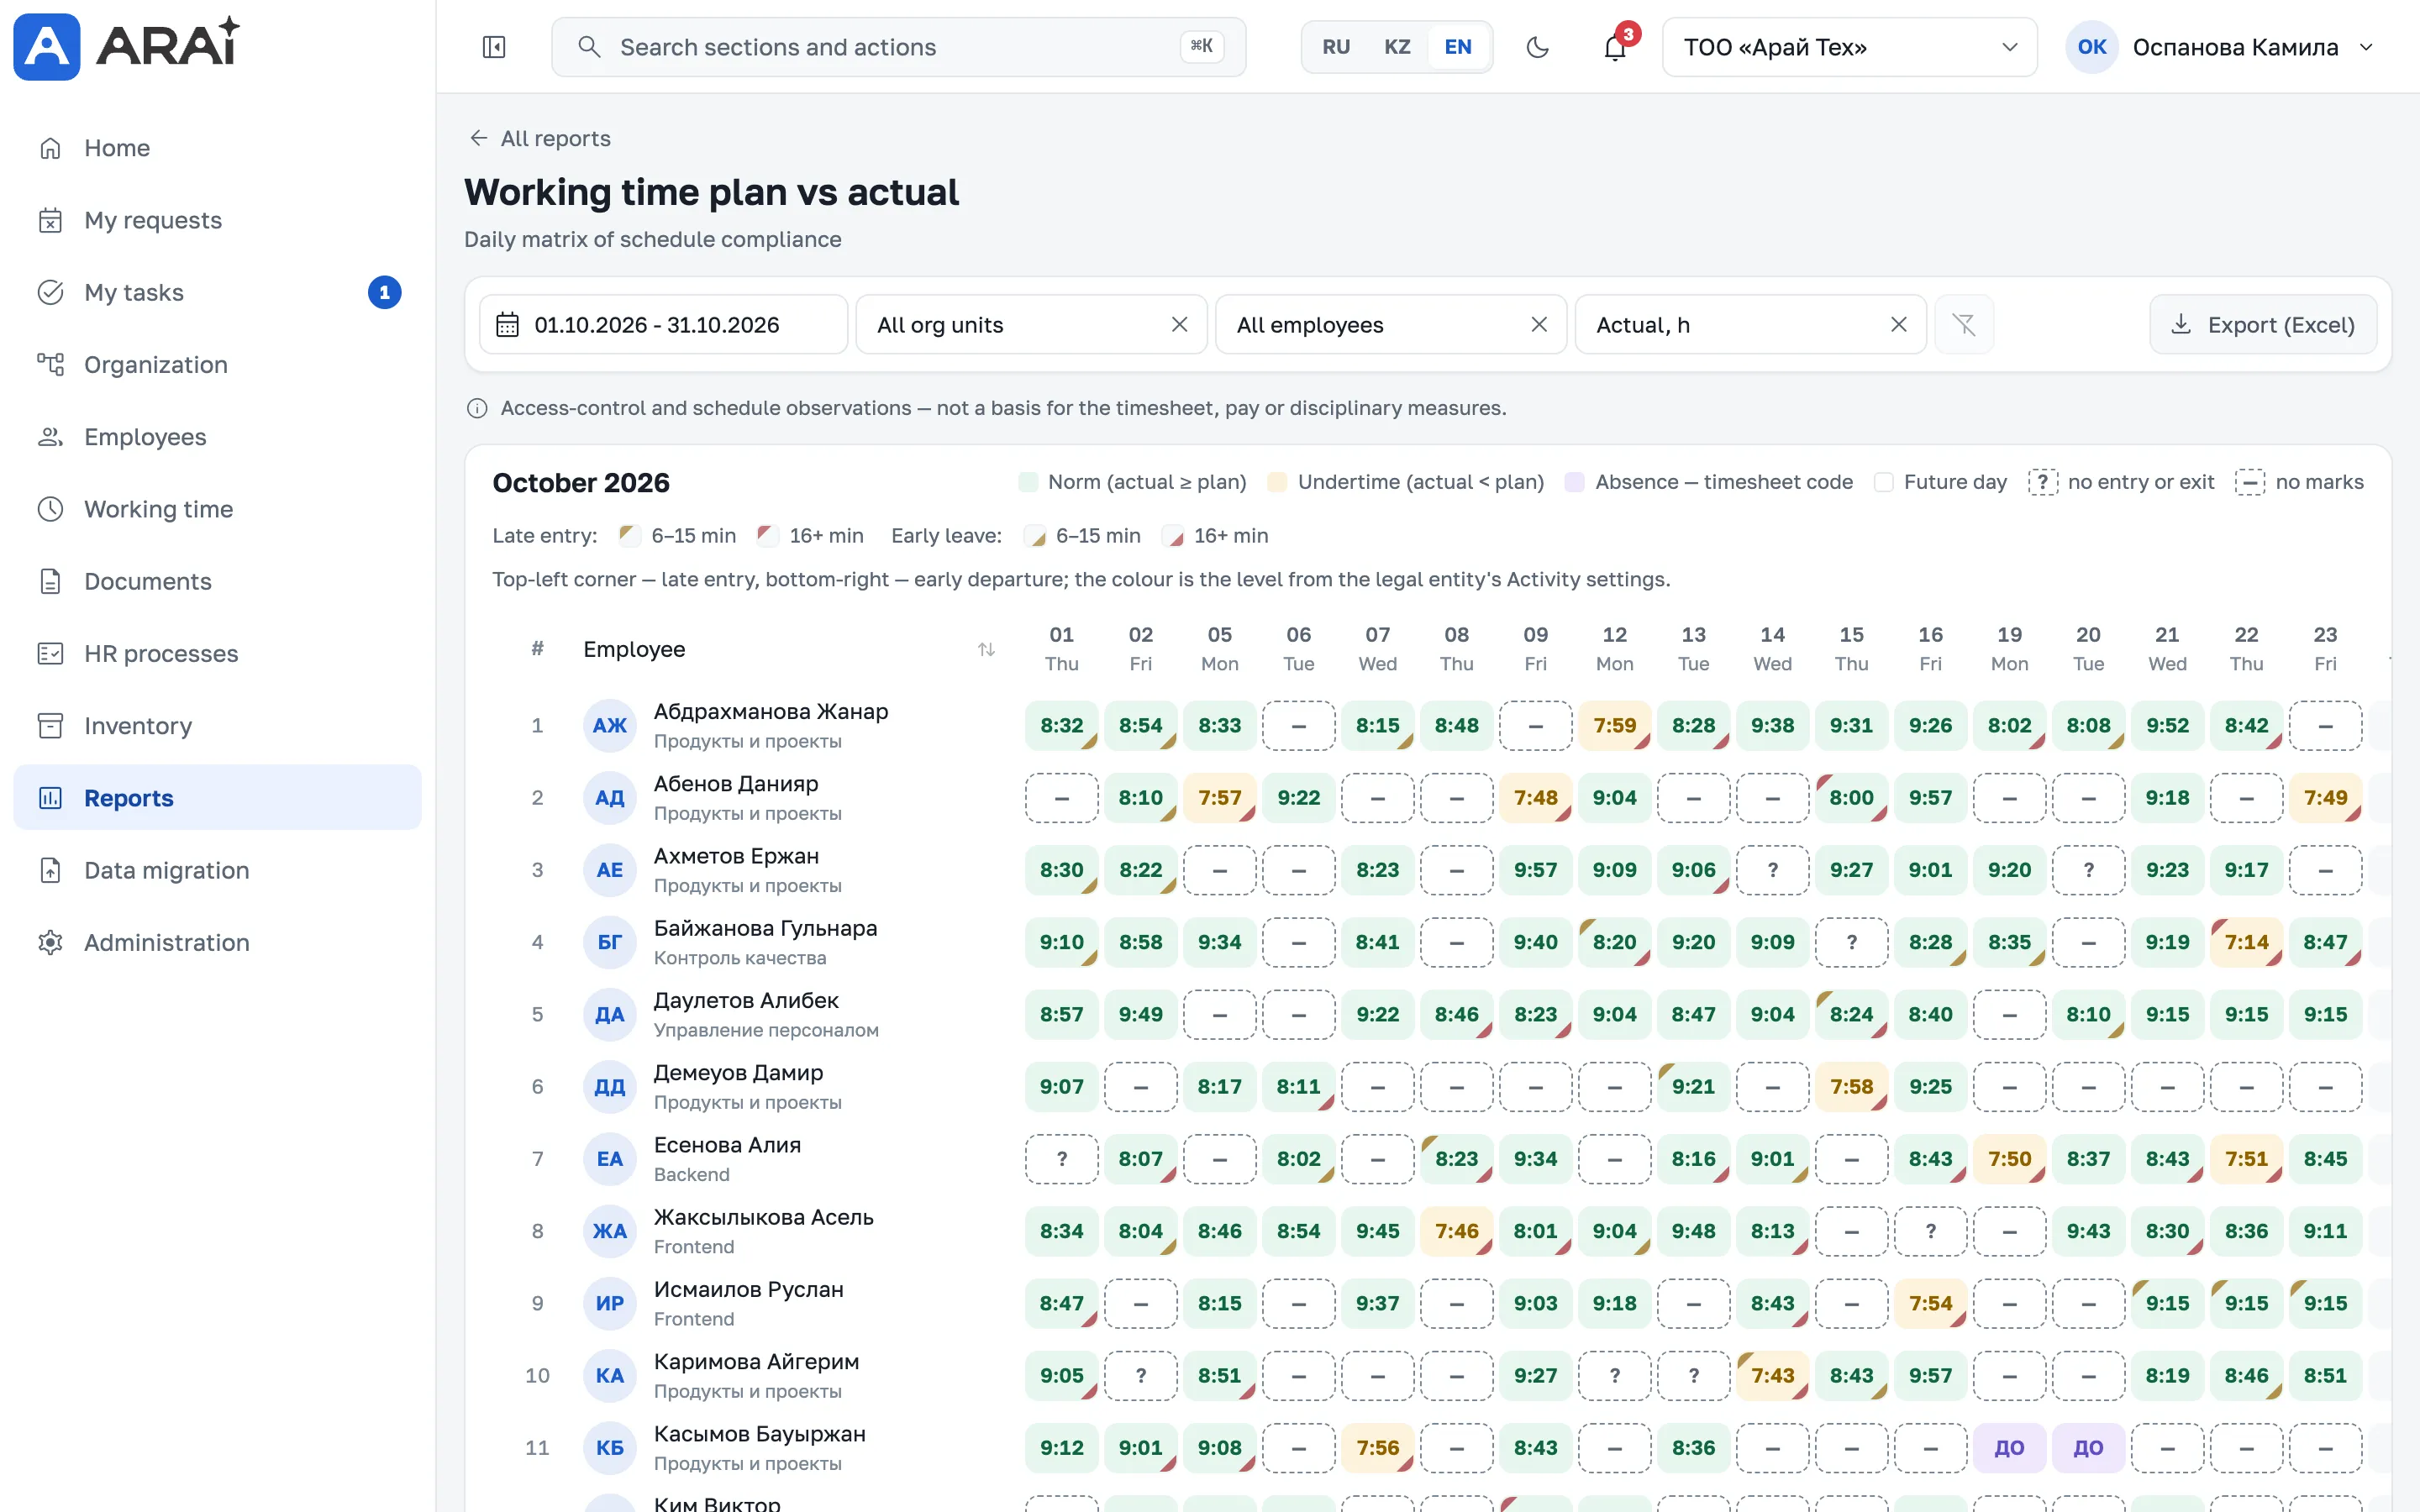Click the first ДО absence cell for Касымов Бауыржан
Screen dimensions: 2420x1512
[2009, 1448]
